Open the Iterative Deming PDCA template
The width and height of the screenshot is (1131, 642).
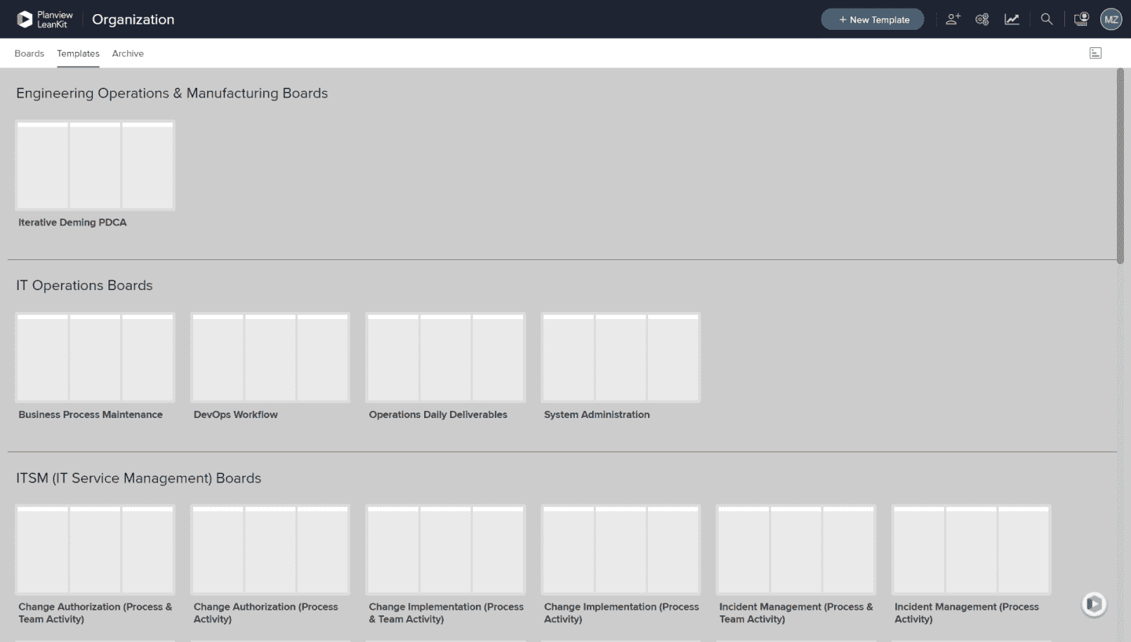tap(95, 166)
